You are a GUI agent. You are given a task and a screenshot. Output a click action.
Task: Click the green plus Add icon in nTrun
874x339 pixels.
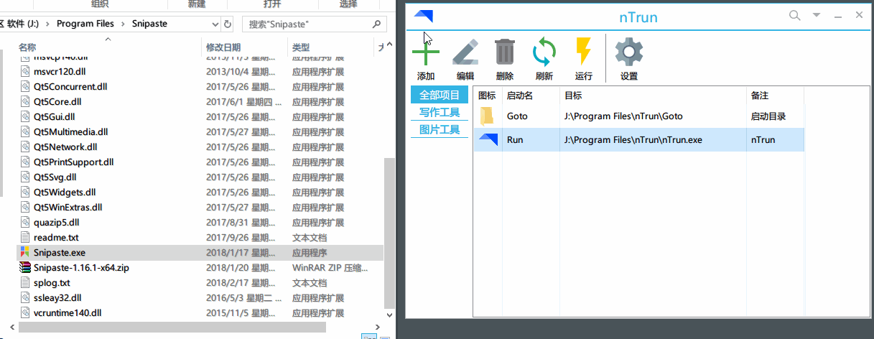click(426, 52)
